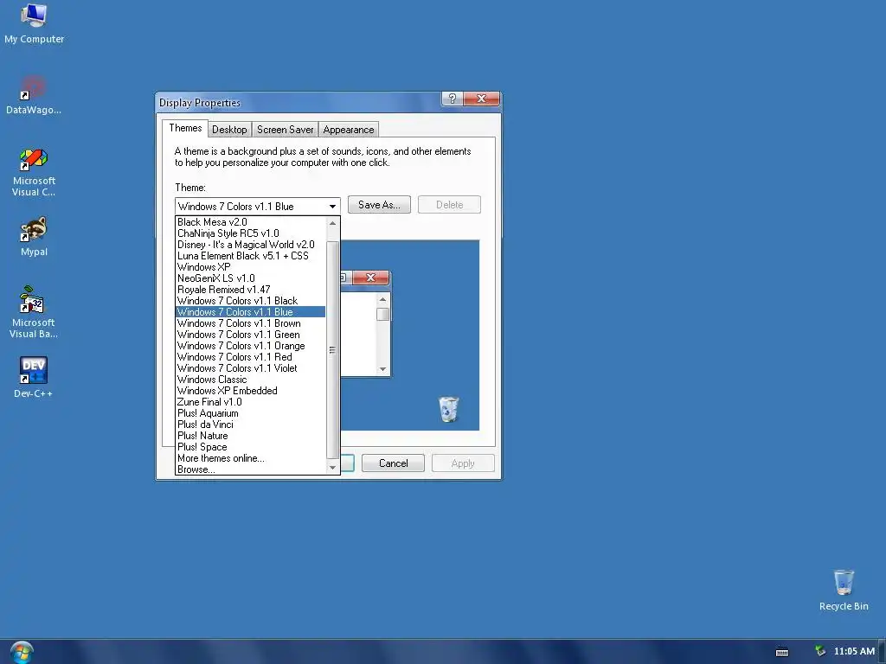Collapse the Theme combo box arrow

(333, 206)
